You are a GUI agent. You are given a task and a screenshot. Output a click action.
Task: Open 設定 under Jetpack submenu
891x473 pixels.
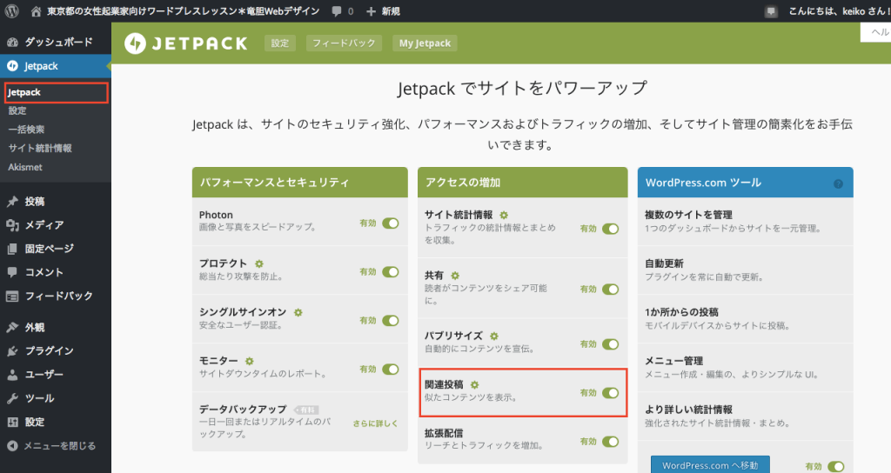[17, 110]
